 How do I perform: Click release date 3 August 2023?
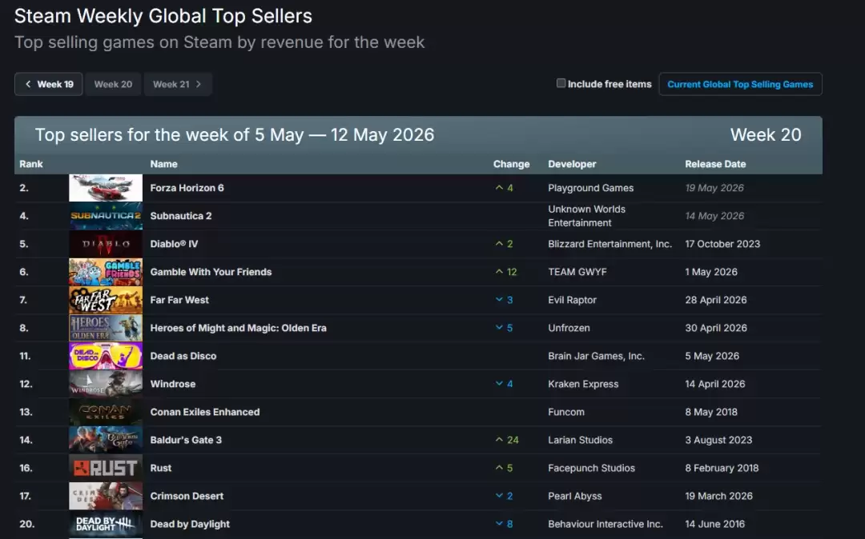click(718, 441)
